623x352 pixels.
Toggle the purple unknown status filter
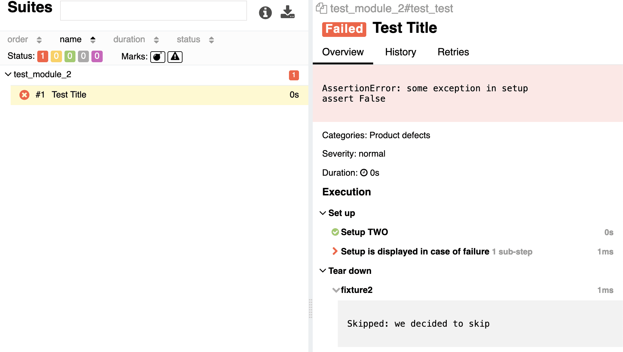point(97,56)
